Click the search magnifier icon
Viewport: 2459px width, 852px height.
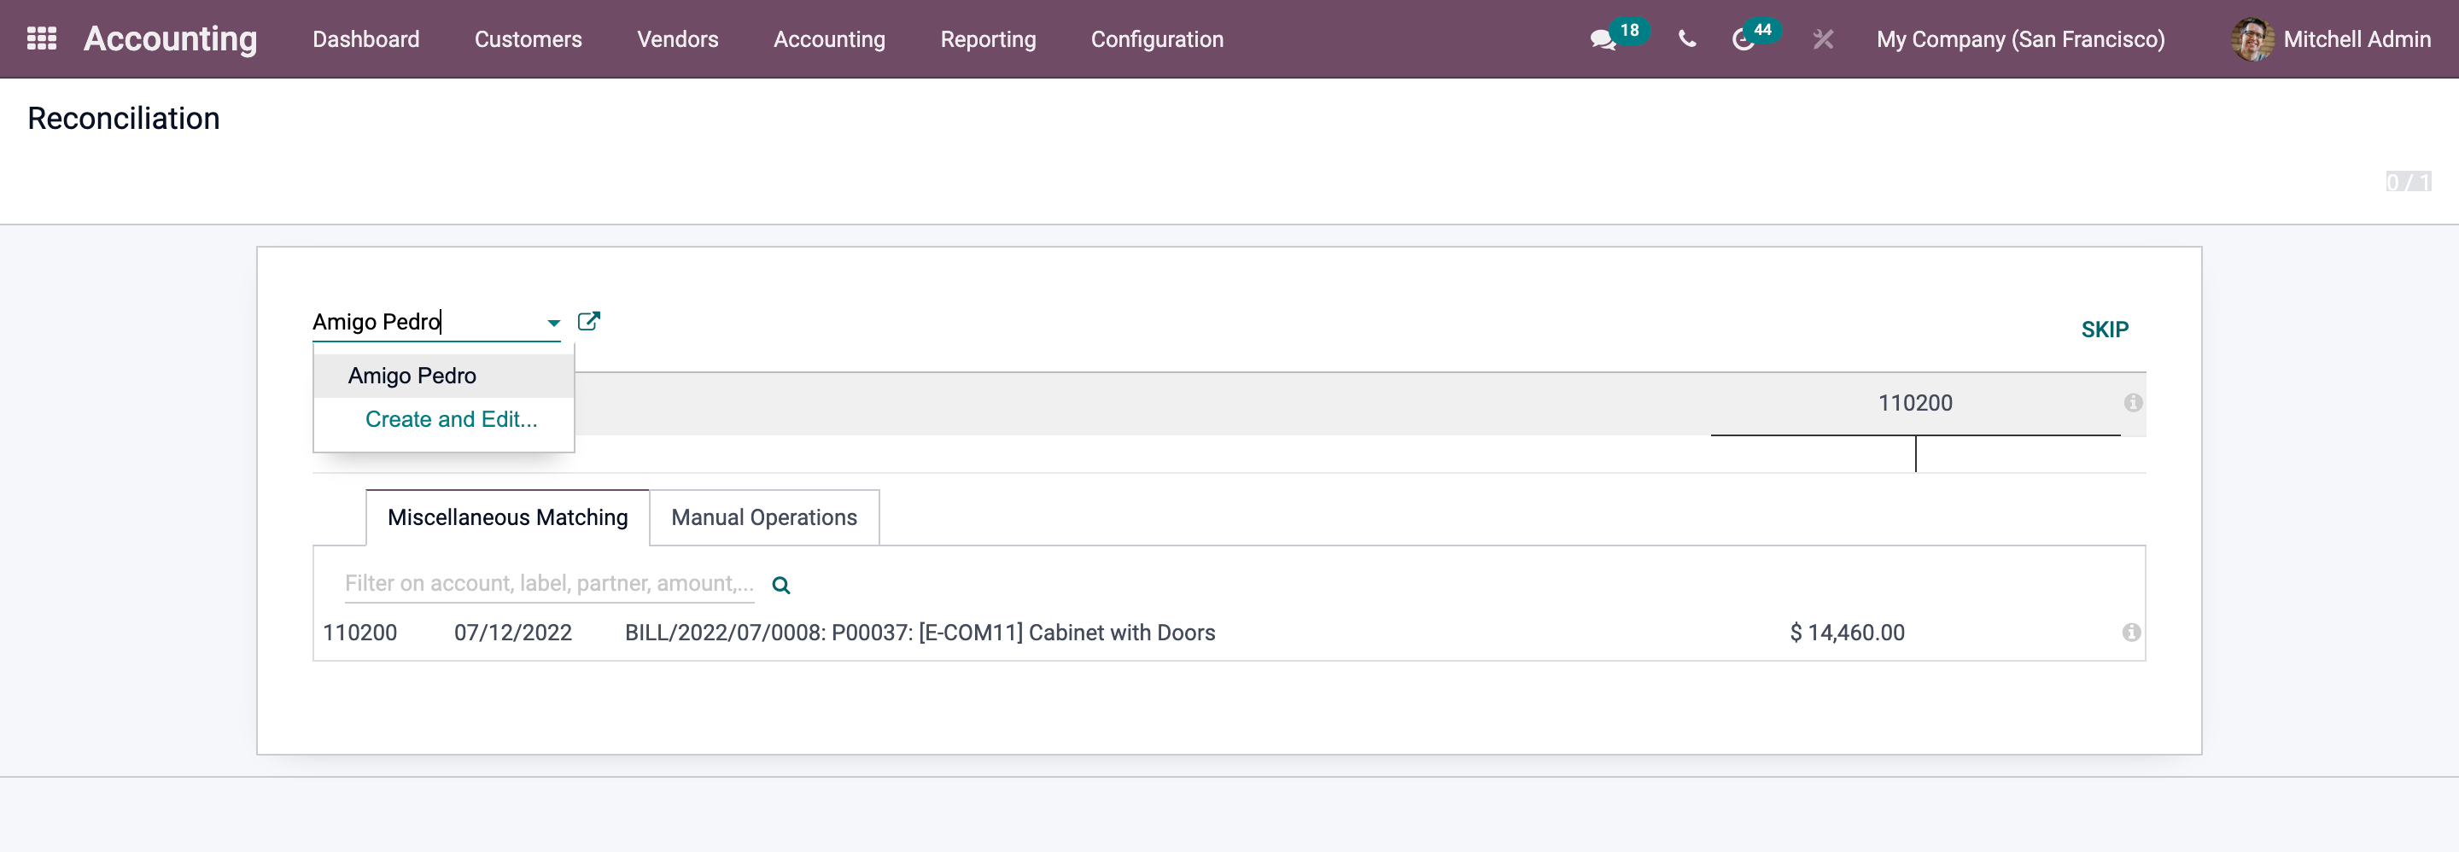(x=781, y=586)
